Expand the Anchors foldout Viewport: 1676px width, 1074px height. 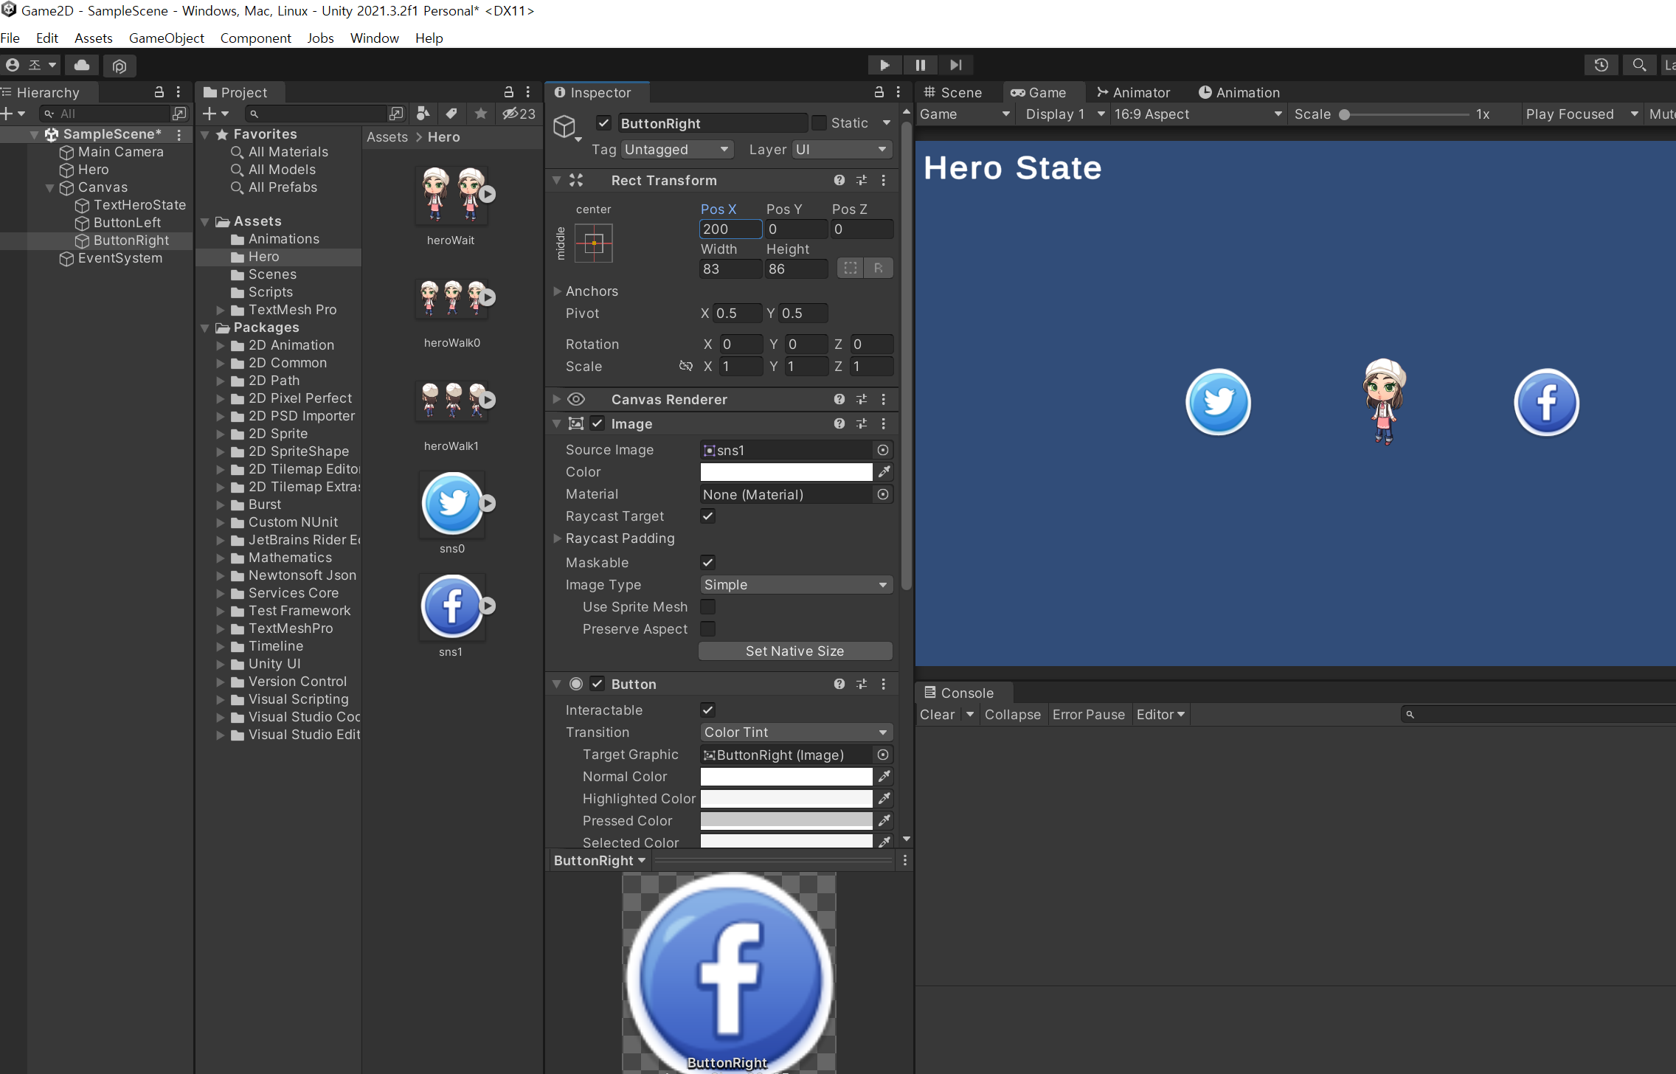[558, 291]
